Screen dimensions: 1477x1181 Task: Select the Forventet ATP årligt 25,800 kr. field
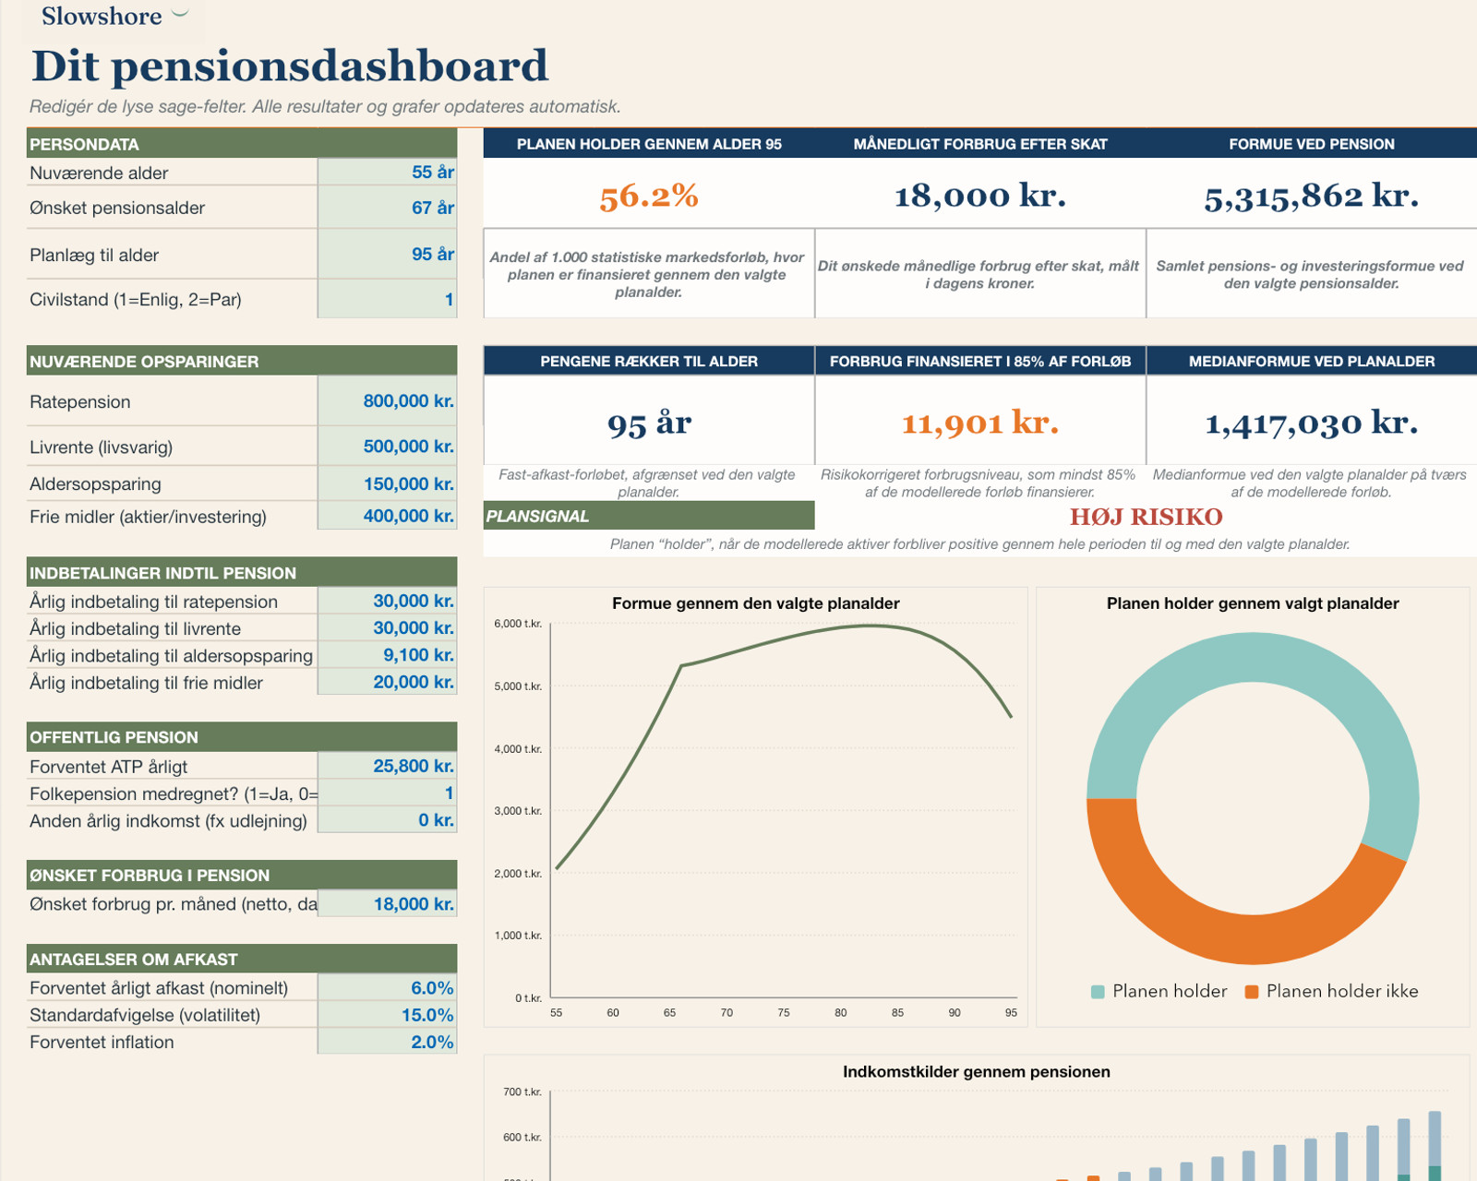coord(388,766)
